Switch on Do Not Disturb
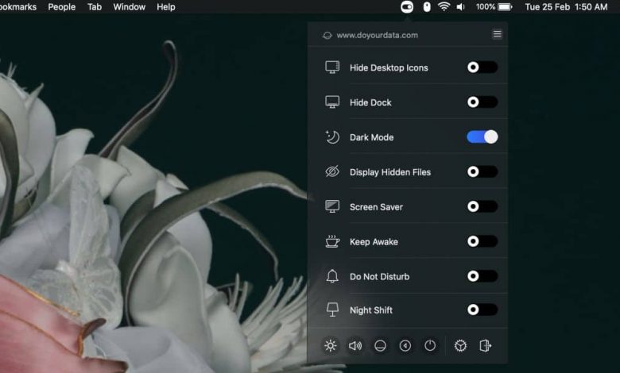The height and width of the screenshot is (373, 620). click(482, 276)
